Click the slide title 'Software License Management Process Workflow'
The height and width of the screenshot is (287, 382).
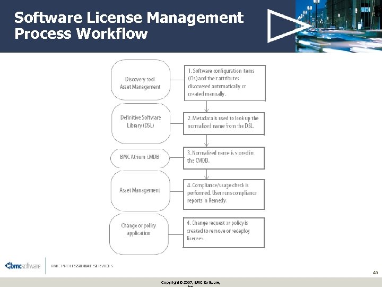click(129, 26)
